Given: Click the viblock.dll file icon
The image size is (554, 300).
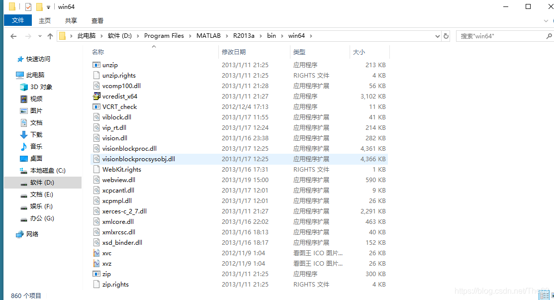Looking at the screenshot, I should (x=96, y=117).
